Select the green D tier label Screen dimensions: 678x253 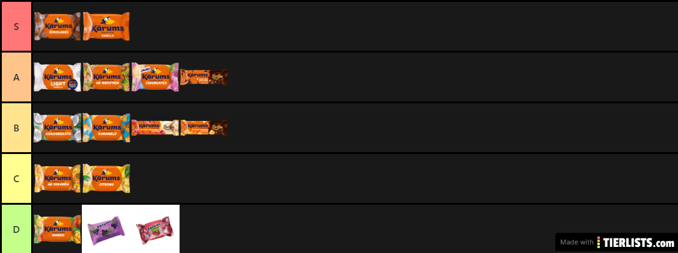click(x=16, y=229)
